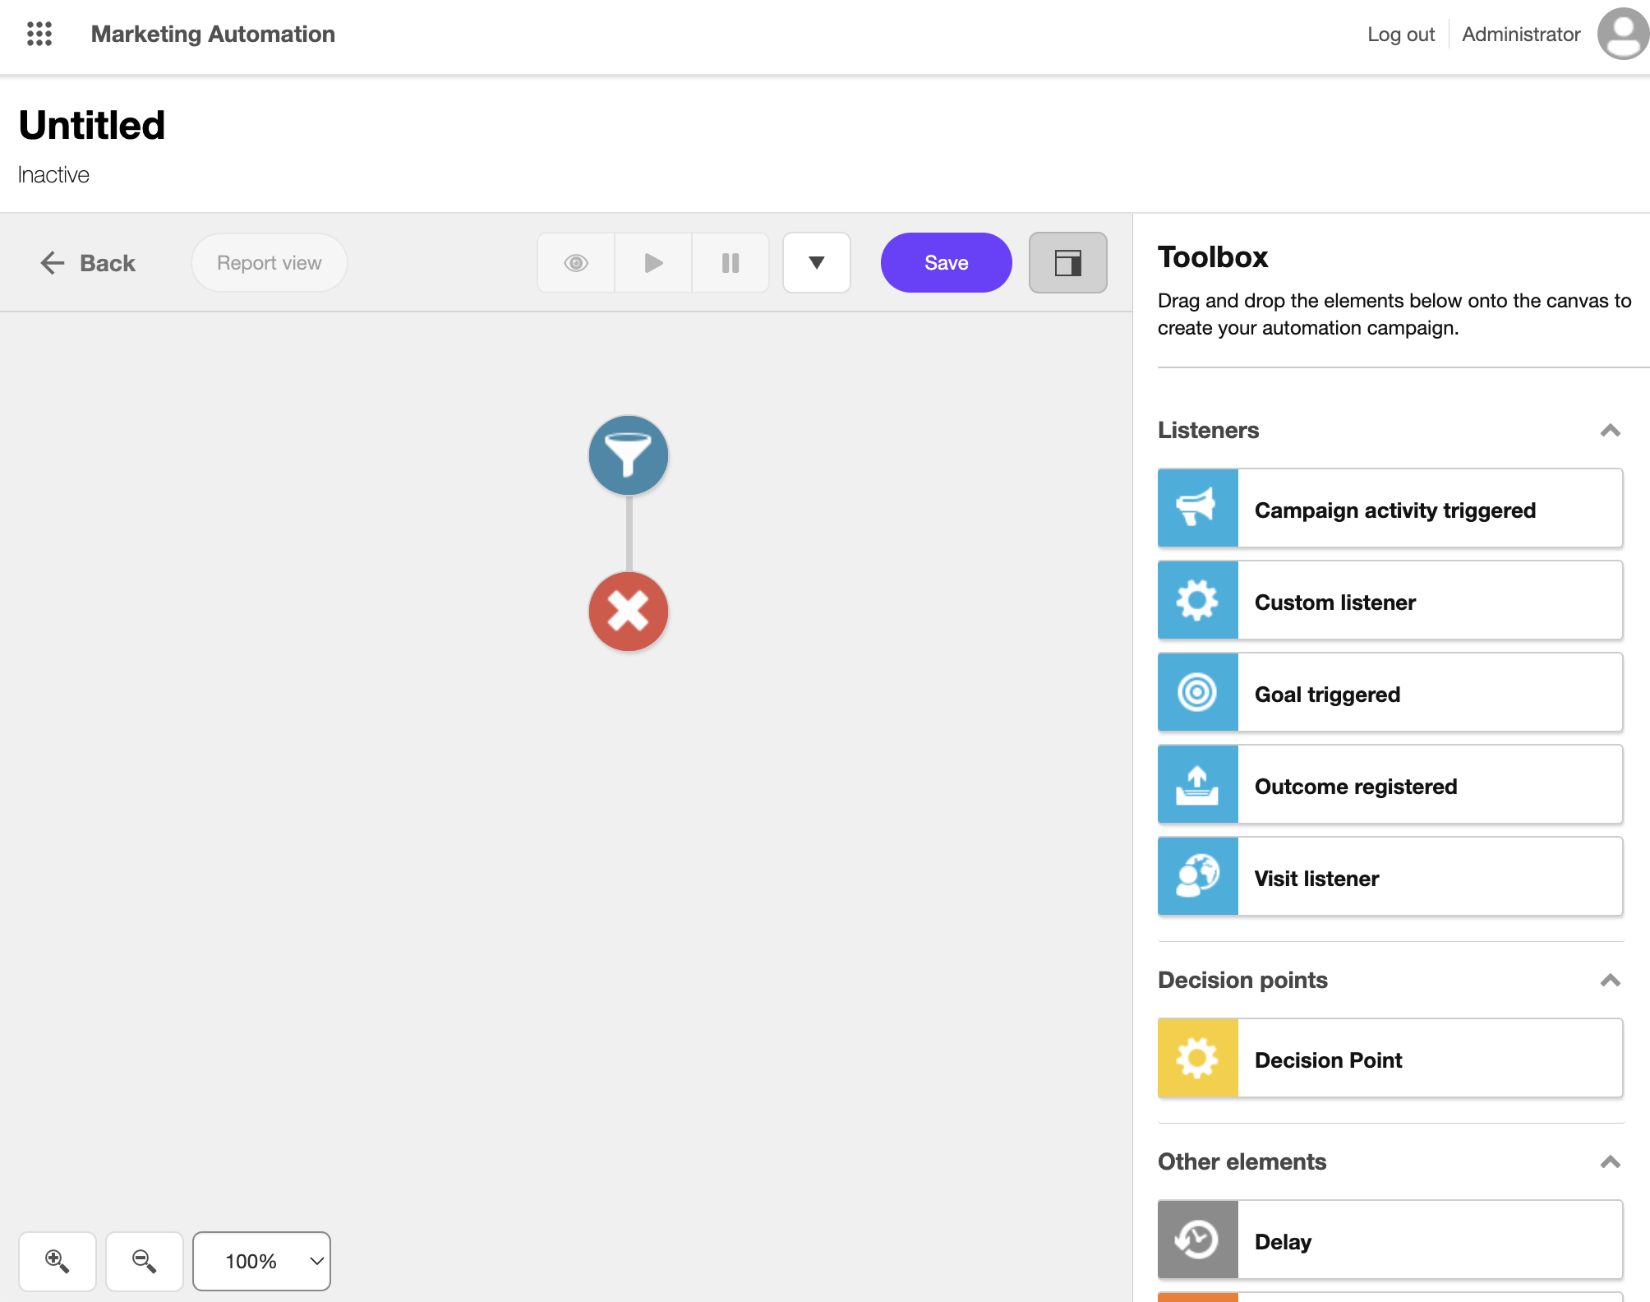Select the red X end node
The height and width of the screenshot is (1302, 1650).
coord(629,612)
